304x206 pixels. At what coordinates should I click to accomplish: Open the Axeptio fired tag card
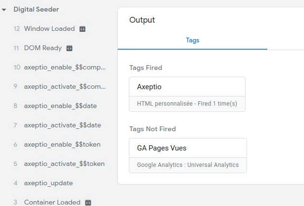pos(187,95)
